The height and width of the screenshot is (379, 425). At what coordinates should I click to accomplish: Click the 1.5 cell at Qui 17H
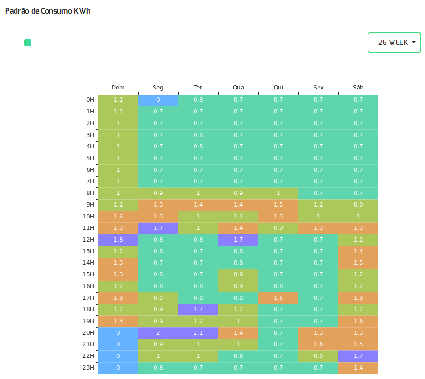(278, 298)
